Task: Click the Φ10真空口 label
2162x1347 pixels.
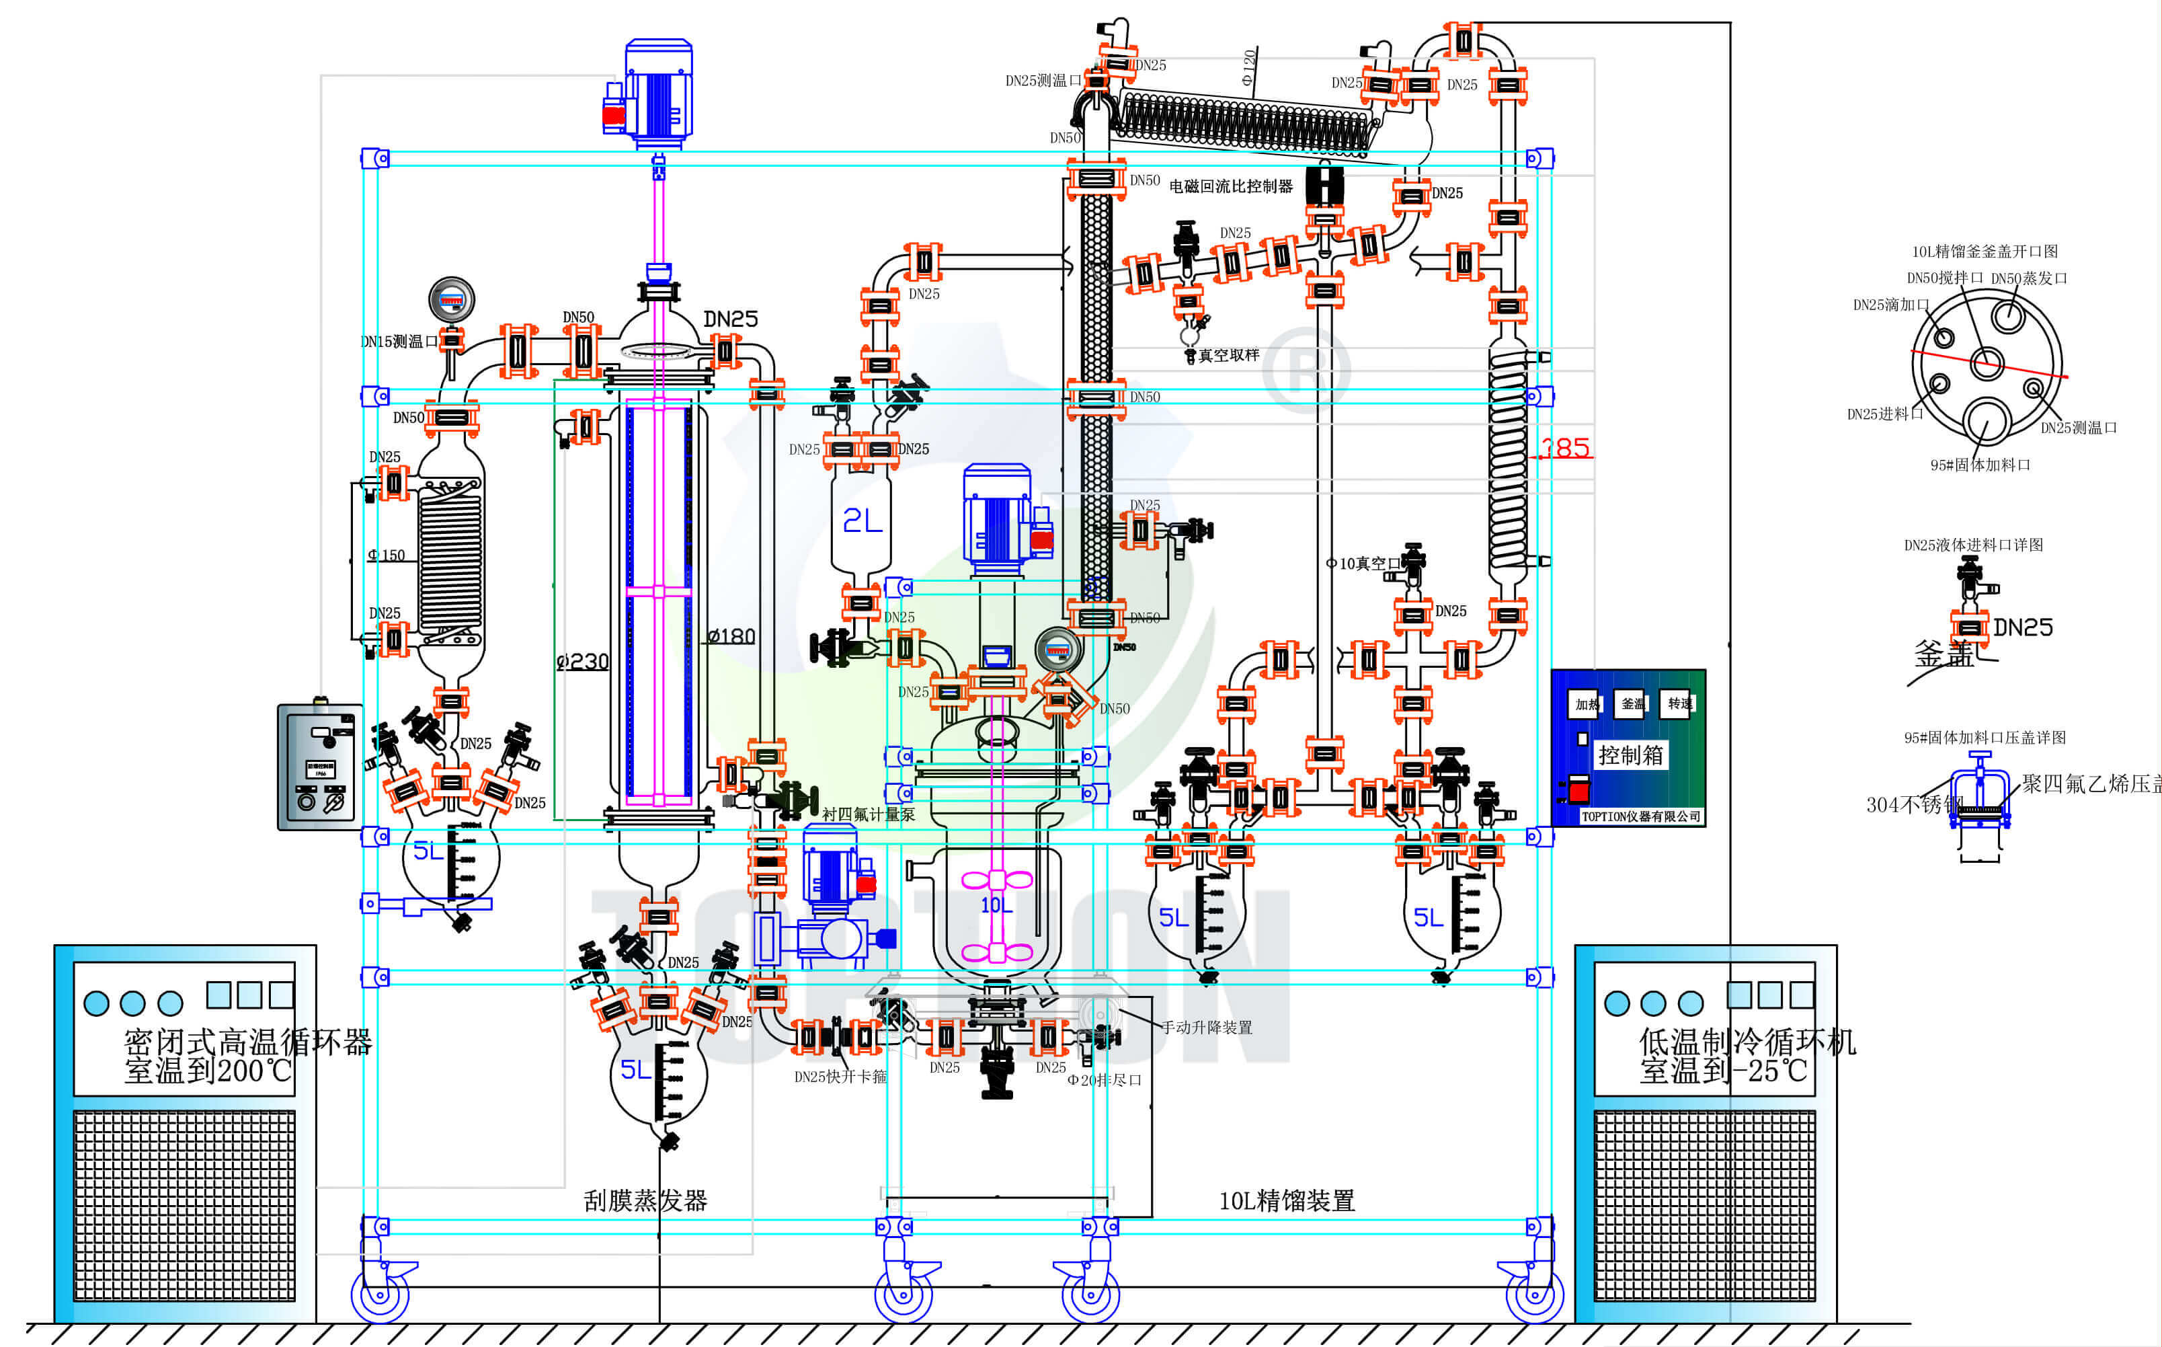Action: point(1363,563)
